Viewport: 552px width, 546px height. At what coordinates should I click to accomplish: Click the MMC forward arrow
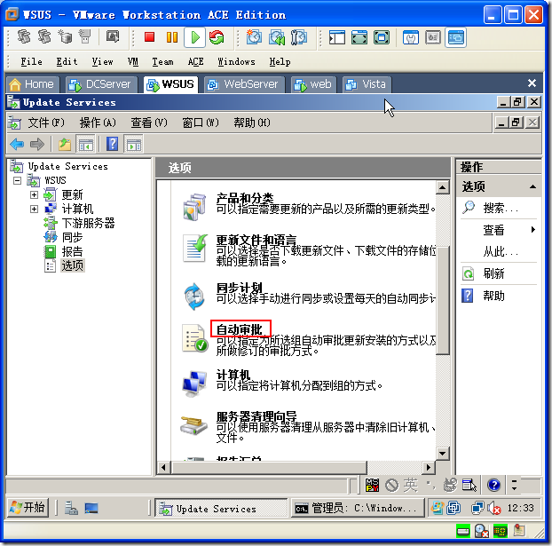(37, 144)
